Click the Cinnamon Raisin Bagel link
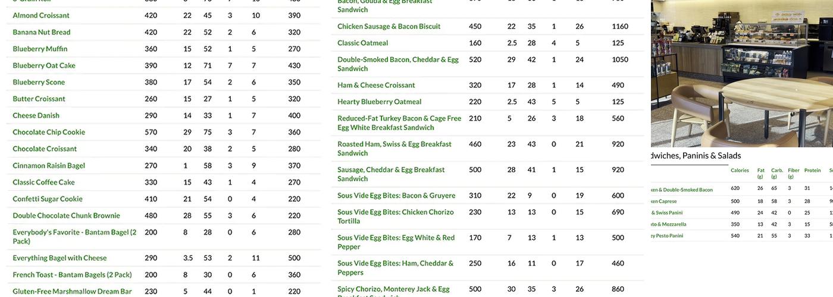The image size is (833, 297). pos(49,166)
